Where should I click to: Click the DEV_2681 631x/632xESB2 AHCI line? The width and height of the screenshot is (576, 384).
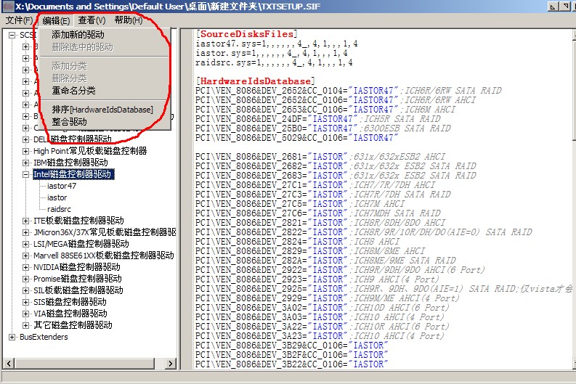320,157
